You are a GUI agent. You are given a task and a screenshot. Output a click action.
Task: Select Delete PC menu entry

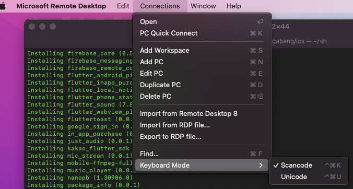202,96
